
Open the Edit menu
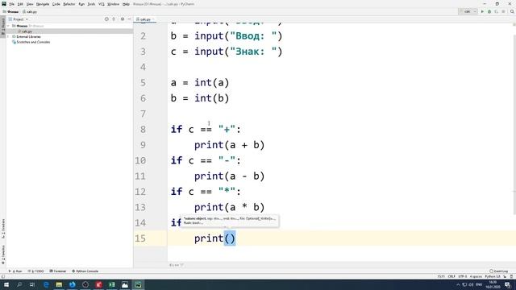click(x=20, y=4)
